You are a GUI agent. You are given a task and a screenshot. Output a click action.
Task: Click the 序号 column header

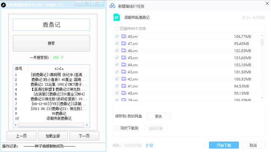(19, 68)
